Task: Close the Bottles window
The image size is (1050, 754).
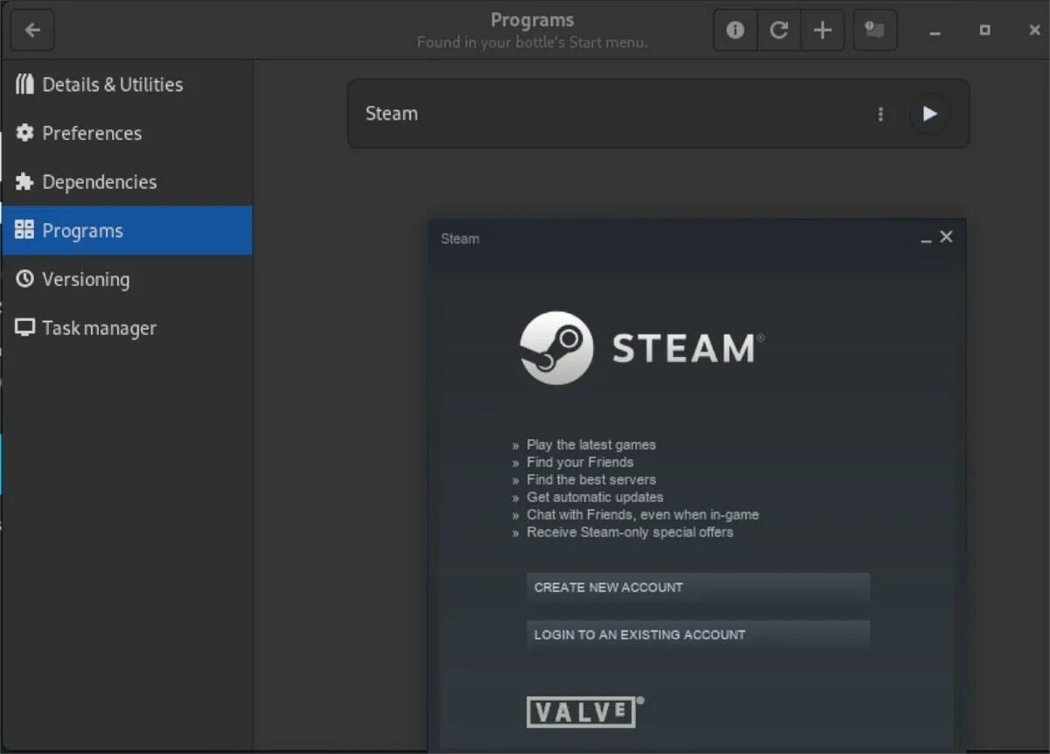Action: pos(1034,31)
